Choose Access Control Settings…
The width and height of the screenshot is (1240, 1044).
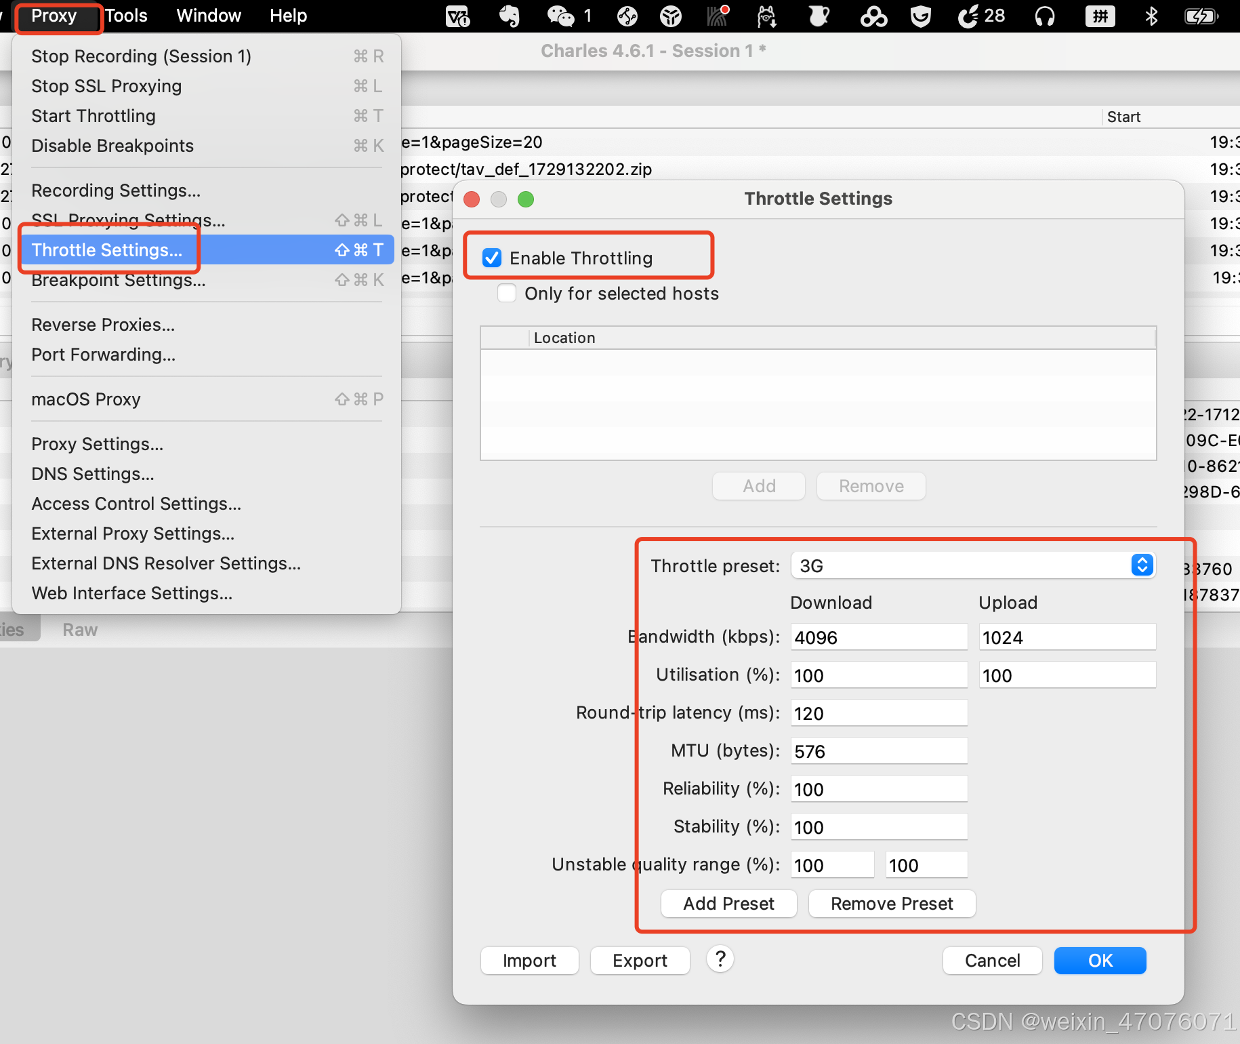[207, 504]
